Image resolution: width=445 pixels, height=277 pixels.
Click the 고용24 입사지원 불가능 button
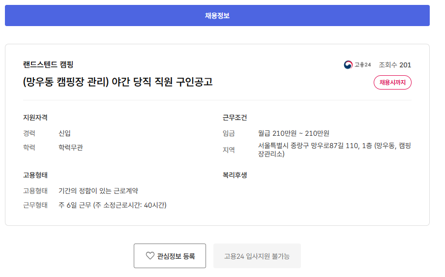[x=257, y=256]
